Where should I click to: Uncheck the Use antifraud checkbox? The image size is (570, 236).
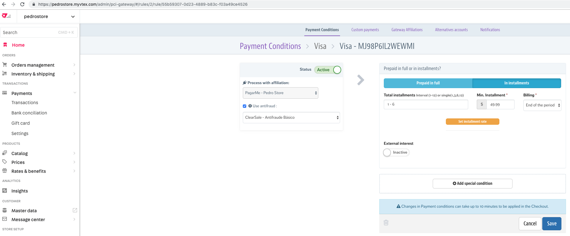pos(245,106)
